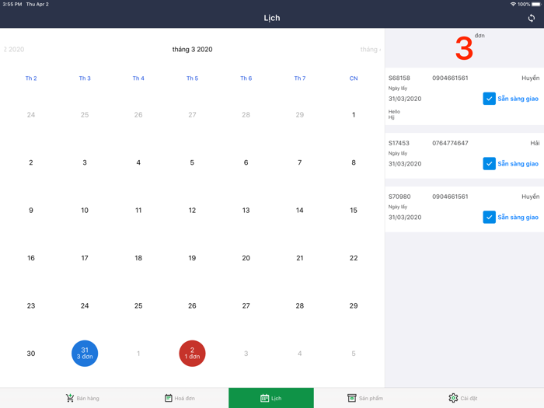544x408 pixels.
Task: Tap the note Hello Hịj on order S68158
Action: pyautogui.click(x=394, y=114)
